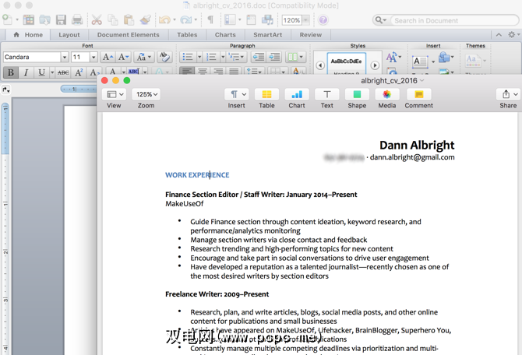Image resolution: width=522 pixels, height=355 pixels.
Task: Toggle Italic formatting in Word ribbon
Action: click(26, 72)
